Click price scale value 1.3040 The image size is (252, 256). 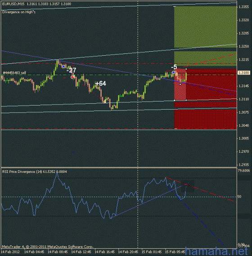(x=244, y=125)
